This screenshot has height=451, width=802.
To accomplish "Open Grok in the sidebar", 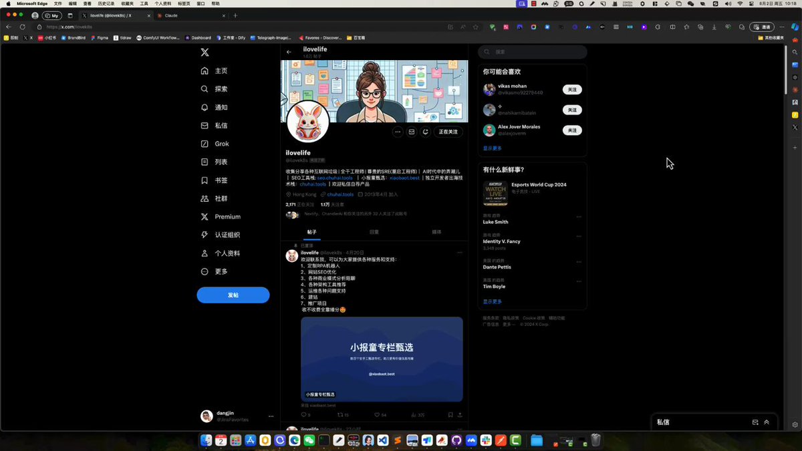I will [215, 144].
